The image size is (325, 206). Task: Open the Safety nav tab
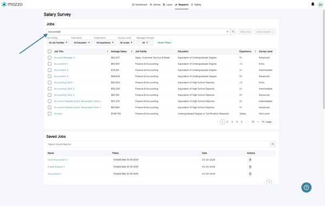point(196,4)
